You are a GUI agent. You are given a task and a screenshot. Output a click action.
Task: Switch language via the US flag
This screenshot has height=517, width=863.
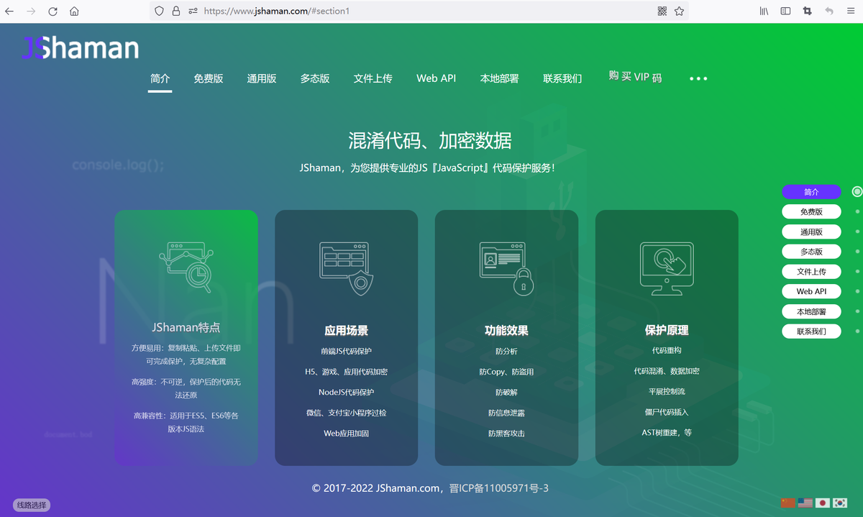click(x=805, y=503)
